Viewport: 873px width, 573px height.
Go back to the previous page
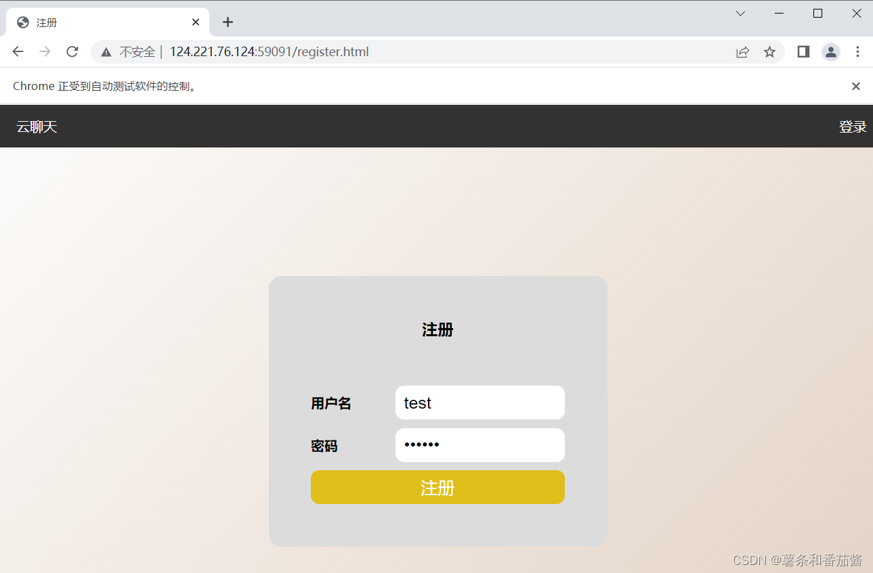[x=18, y=52]
